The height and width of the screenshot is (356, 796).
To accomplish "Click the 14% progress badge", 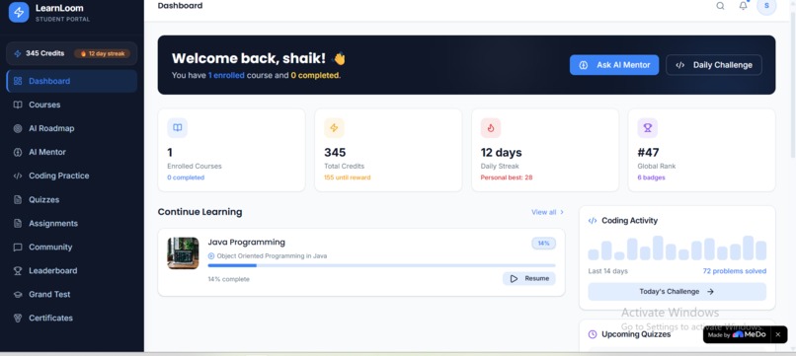I will tap(544, 244).
